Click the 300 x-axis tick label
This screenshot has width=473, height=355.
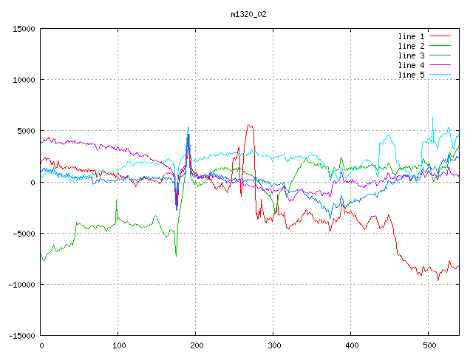[273, 345]
